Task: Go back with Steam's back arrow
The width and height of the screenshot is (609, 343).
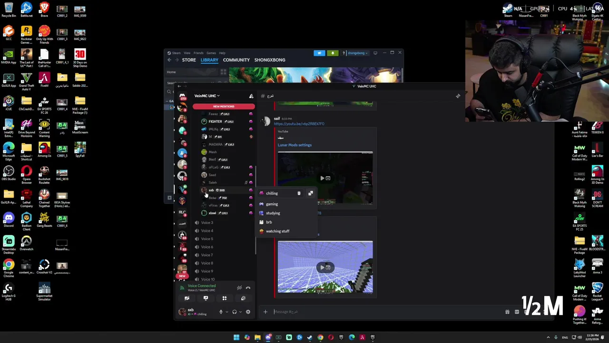Action: click(x=169, y=60)
